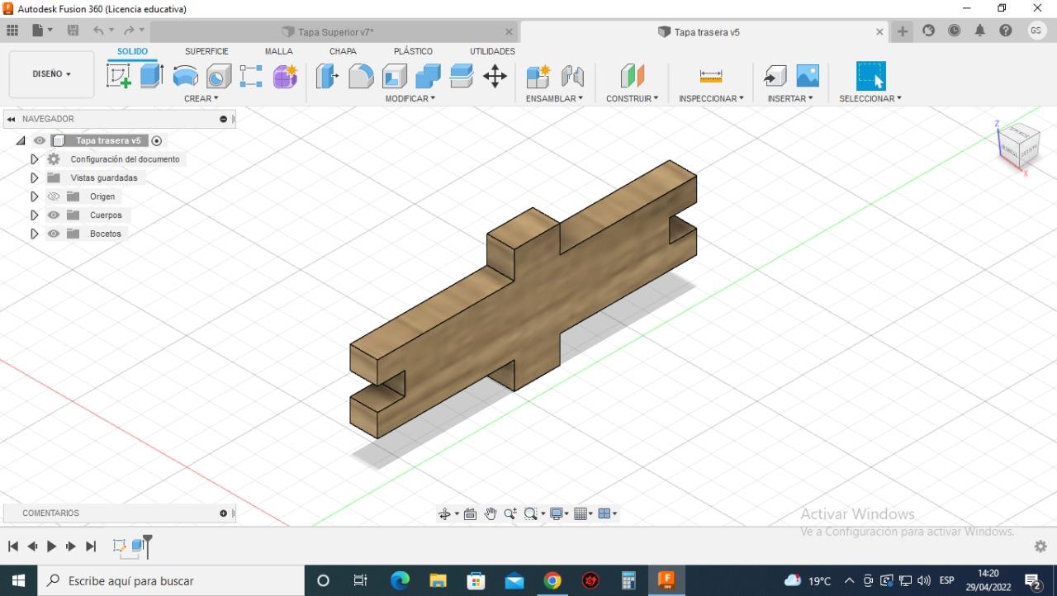Select the Create Sketch tool
The image size is (1057, 596).
pyautogui.click(x=119, y=76)
